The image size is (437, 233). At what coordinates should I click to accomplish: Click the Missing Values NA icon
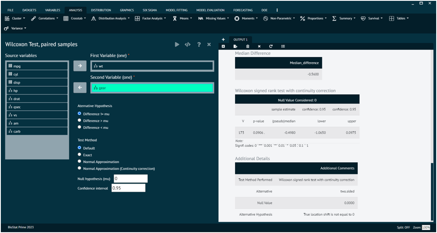point(201,18)
